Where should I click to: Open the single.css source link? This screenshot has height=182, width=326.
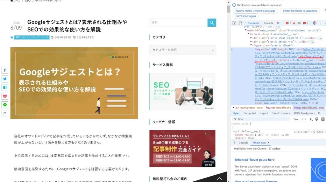(310, 131)
